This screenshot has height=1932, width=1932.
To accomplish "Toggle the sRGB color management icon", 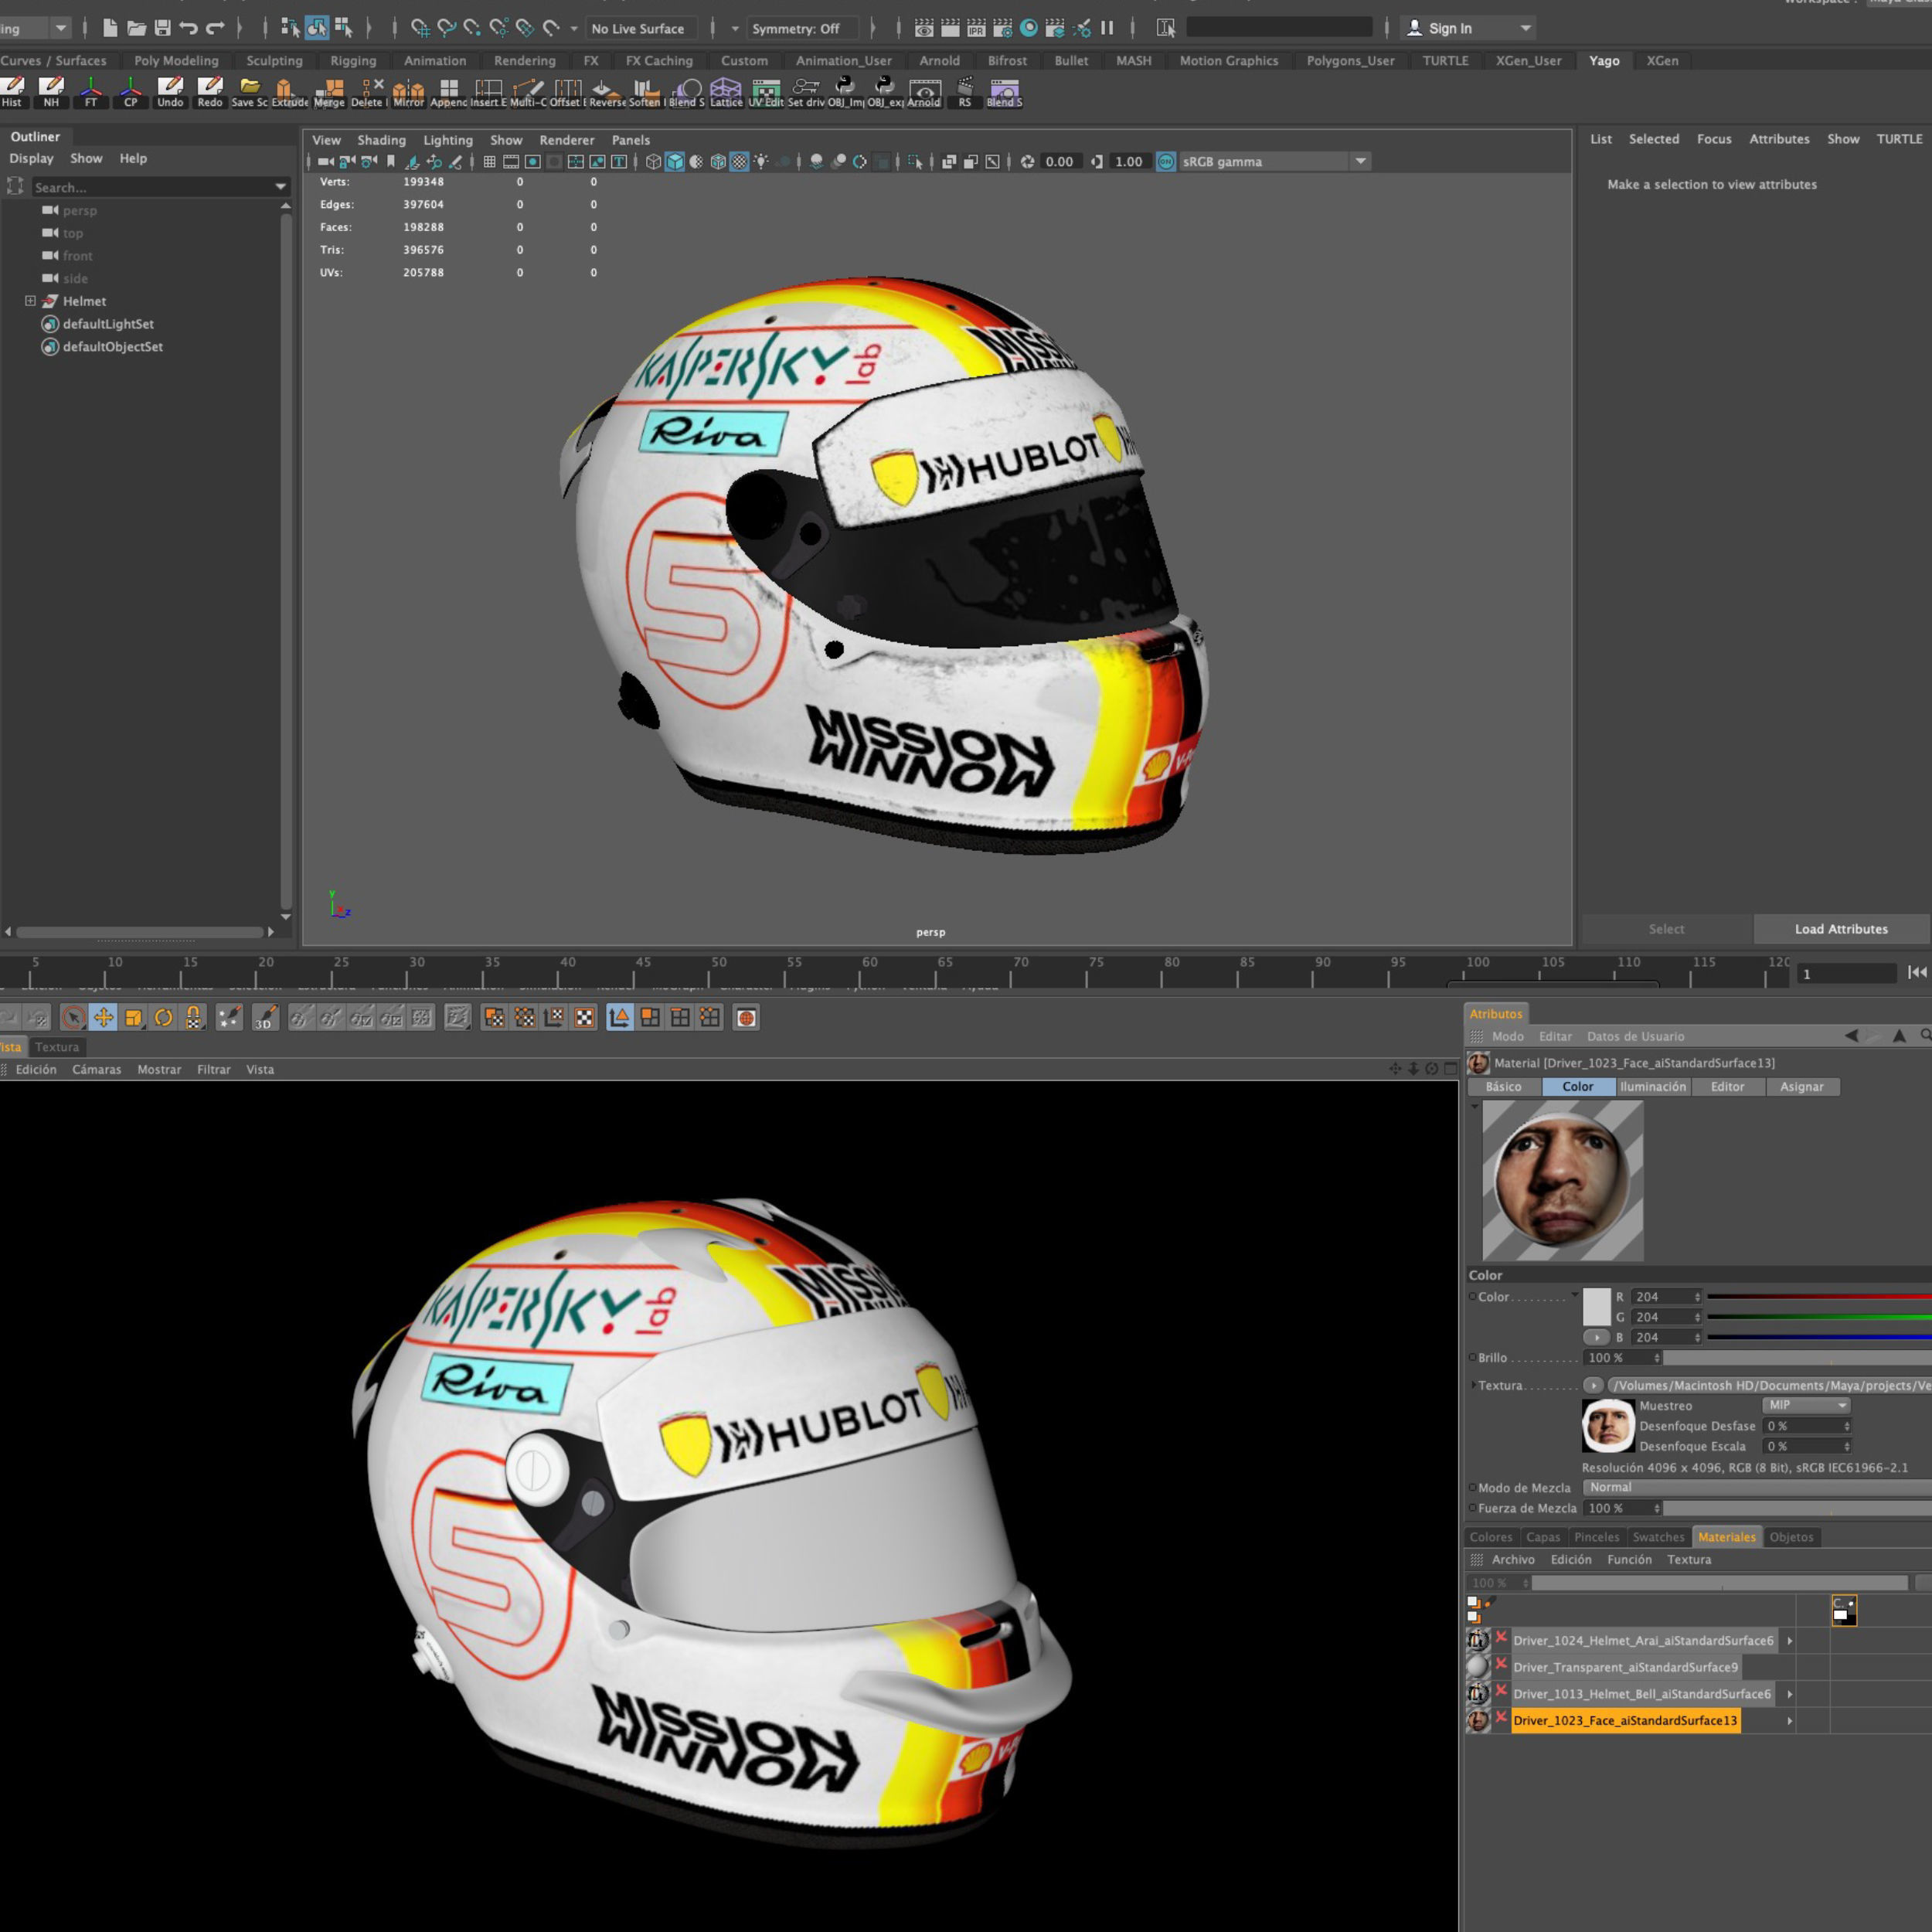I will [x=1166, y=162].
